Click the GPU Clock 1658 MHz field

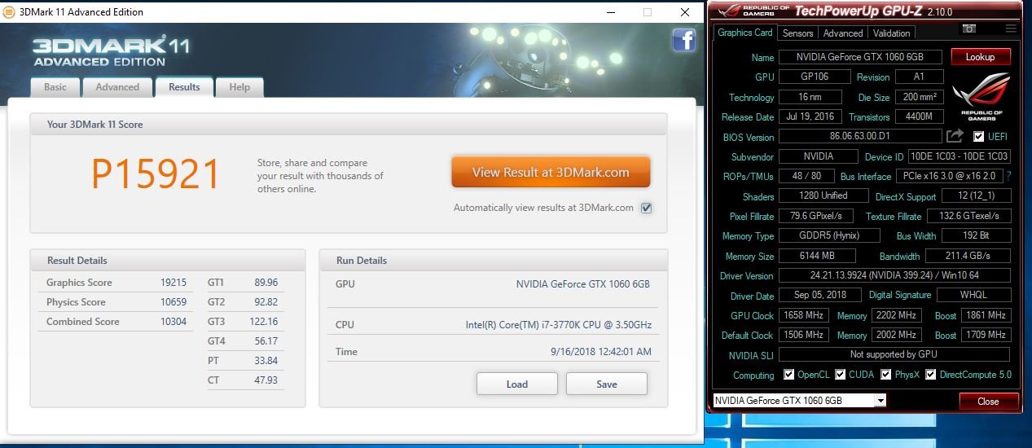804,315
